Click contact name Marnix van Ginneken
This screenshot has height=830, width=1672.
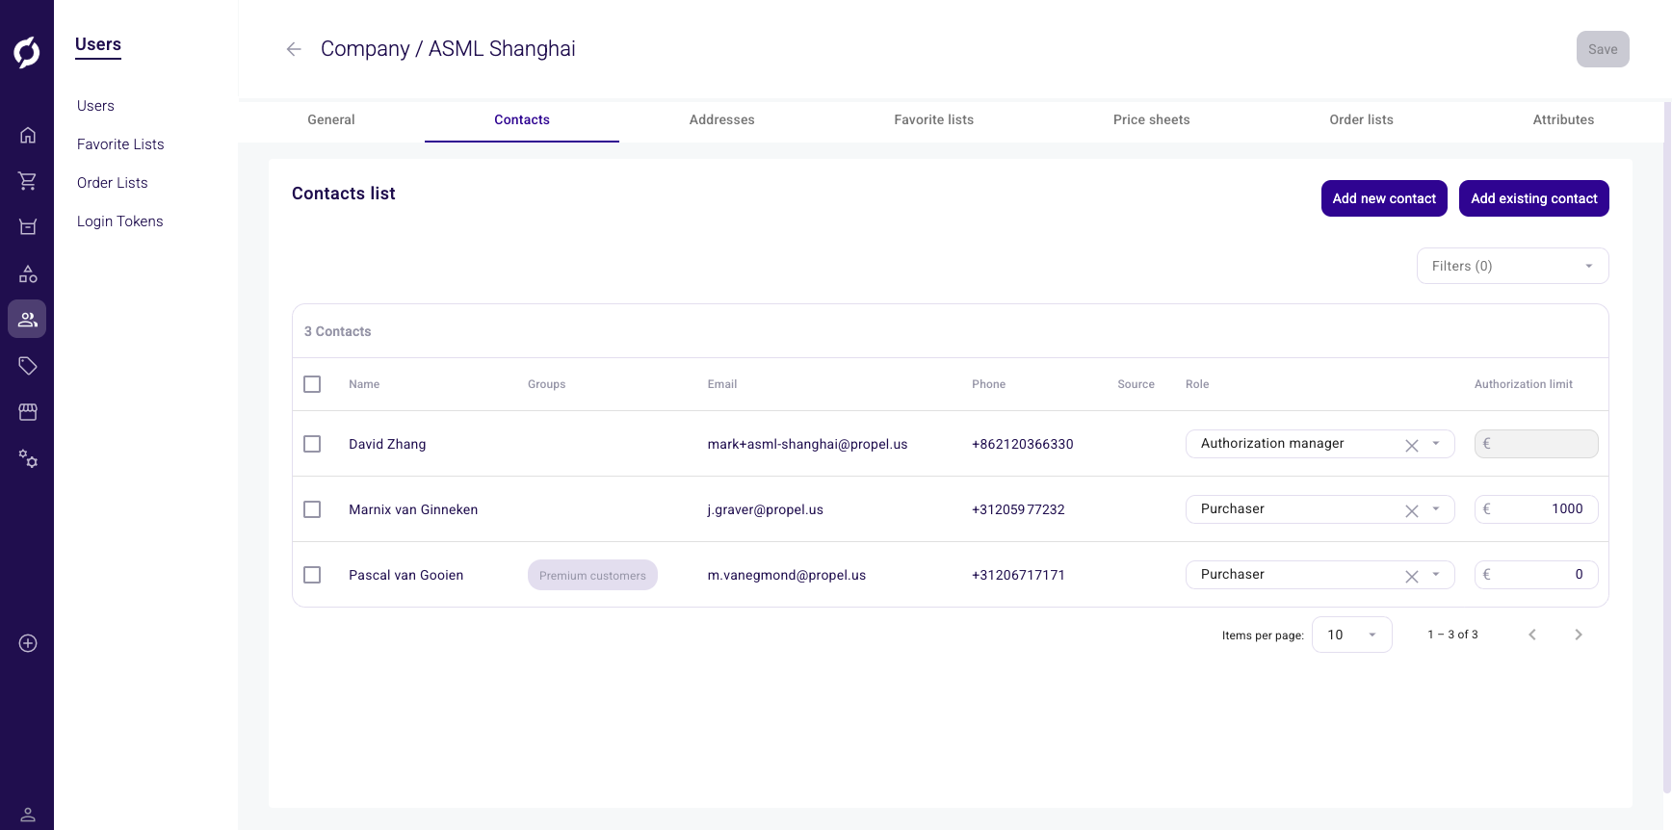413,509
